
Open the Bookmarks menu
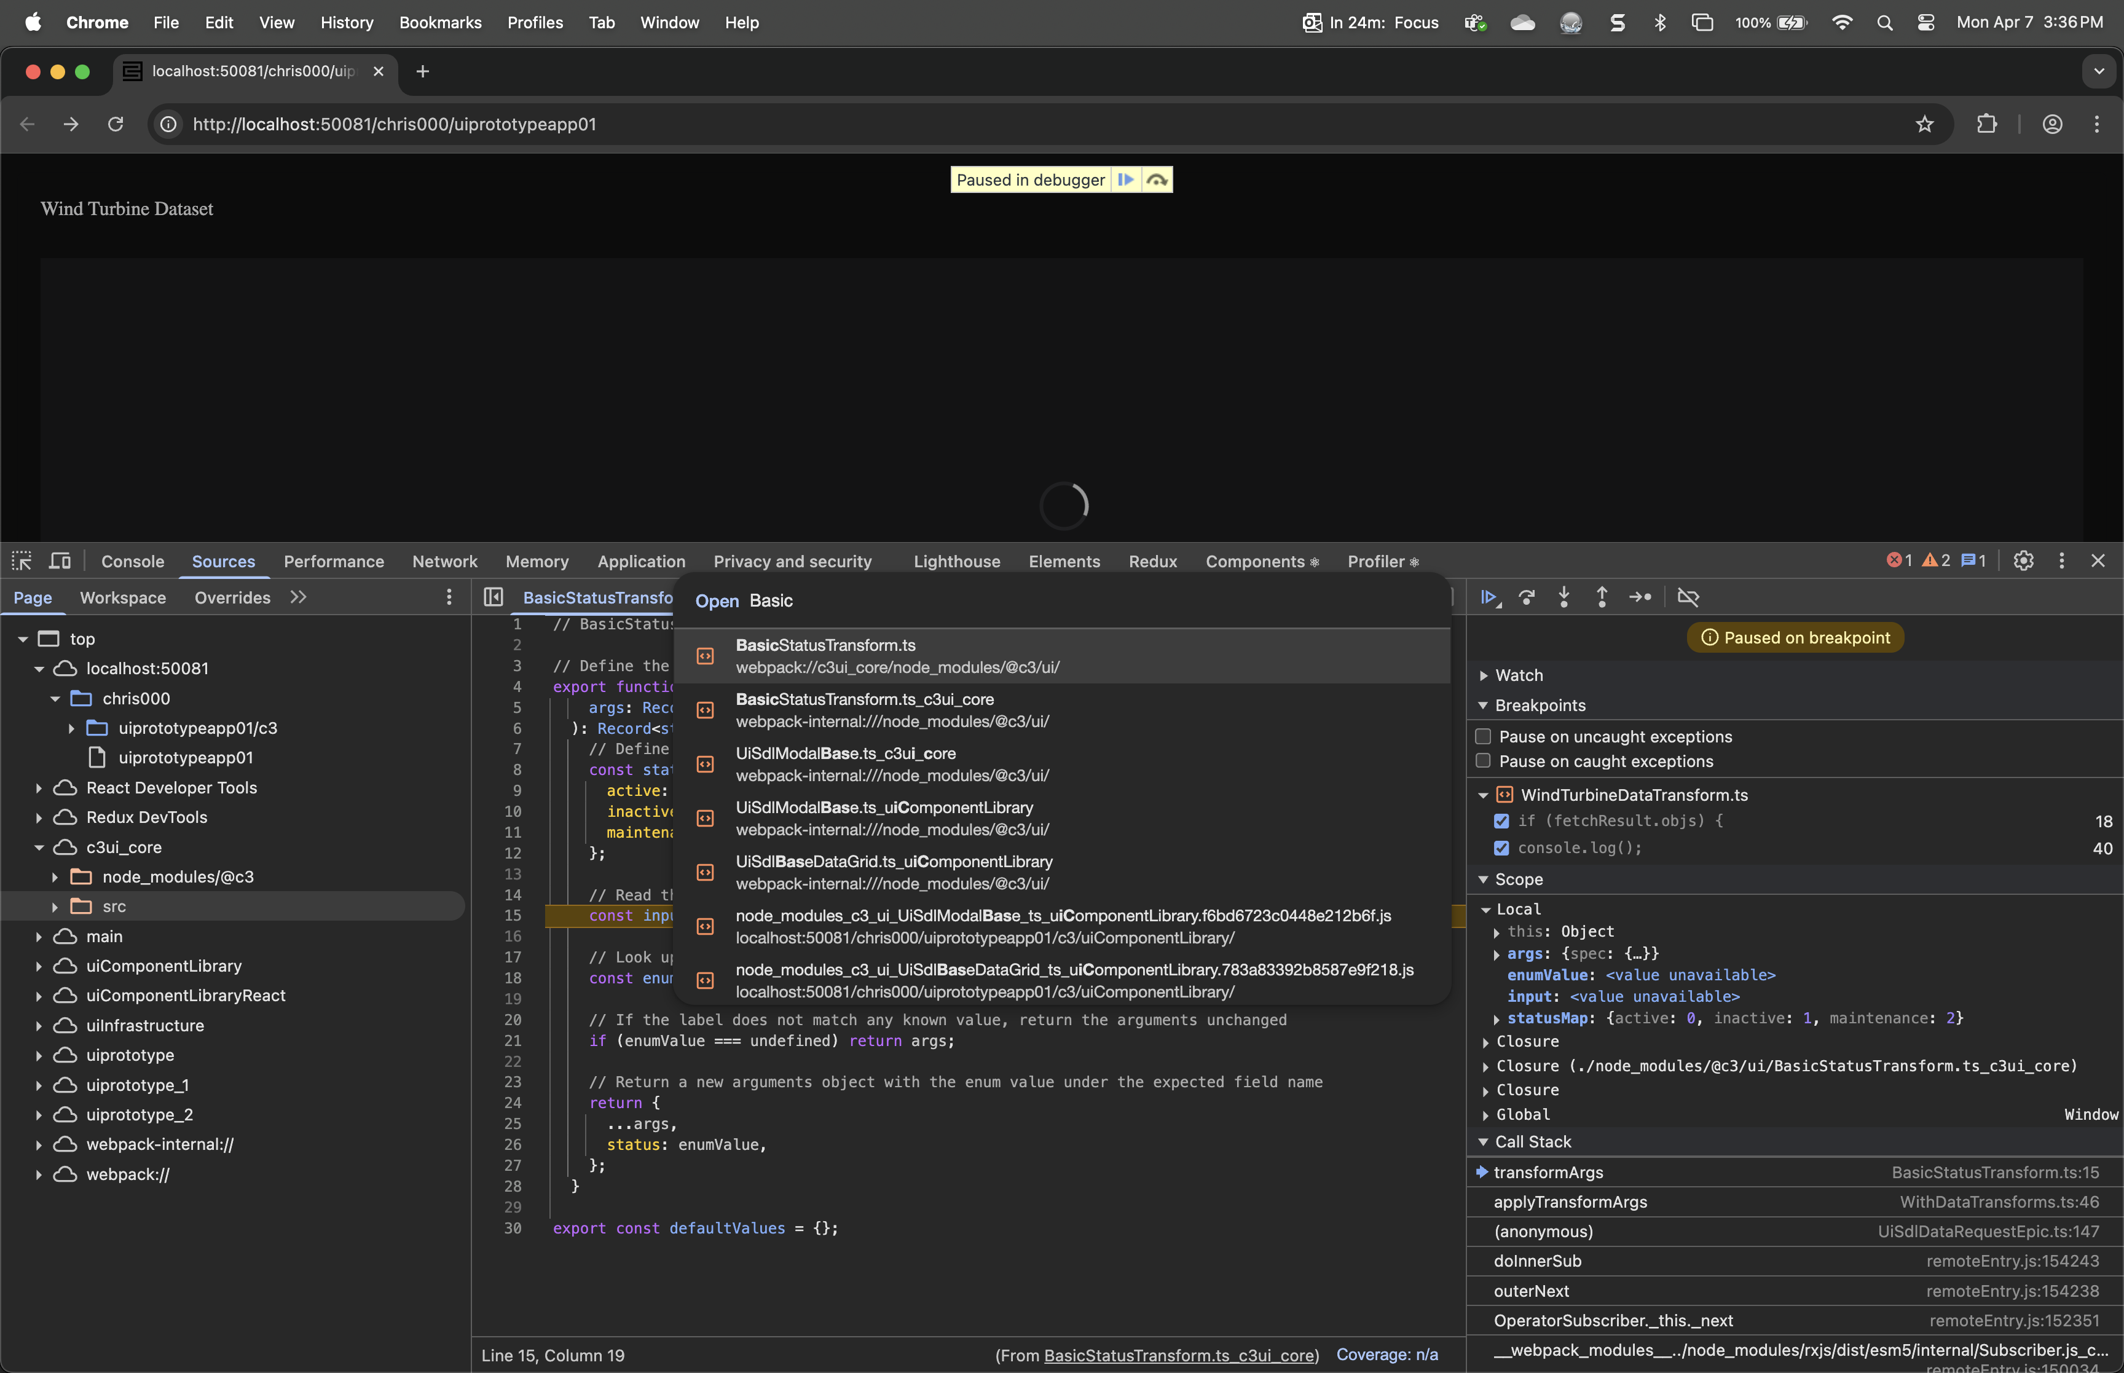tap(439, 22)
